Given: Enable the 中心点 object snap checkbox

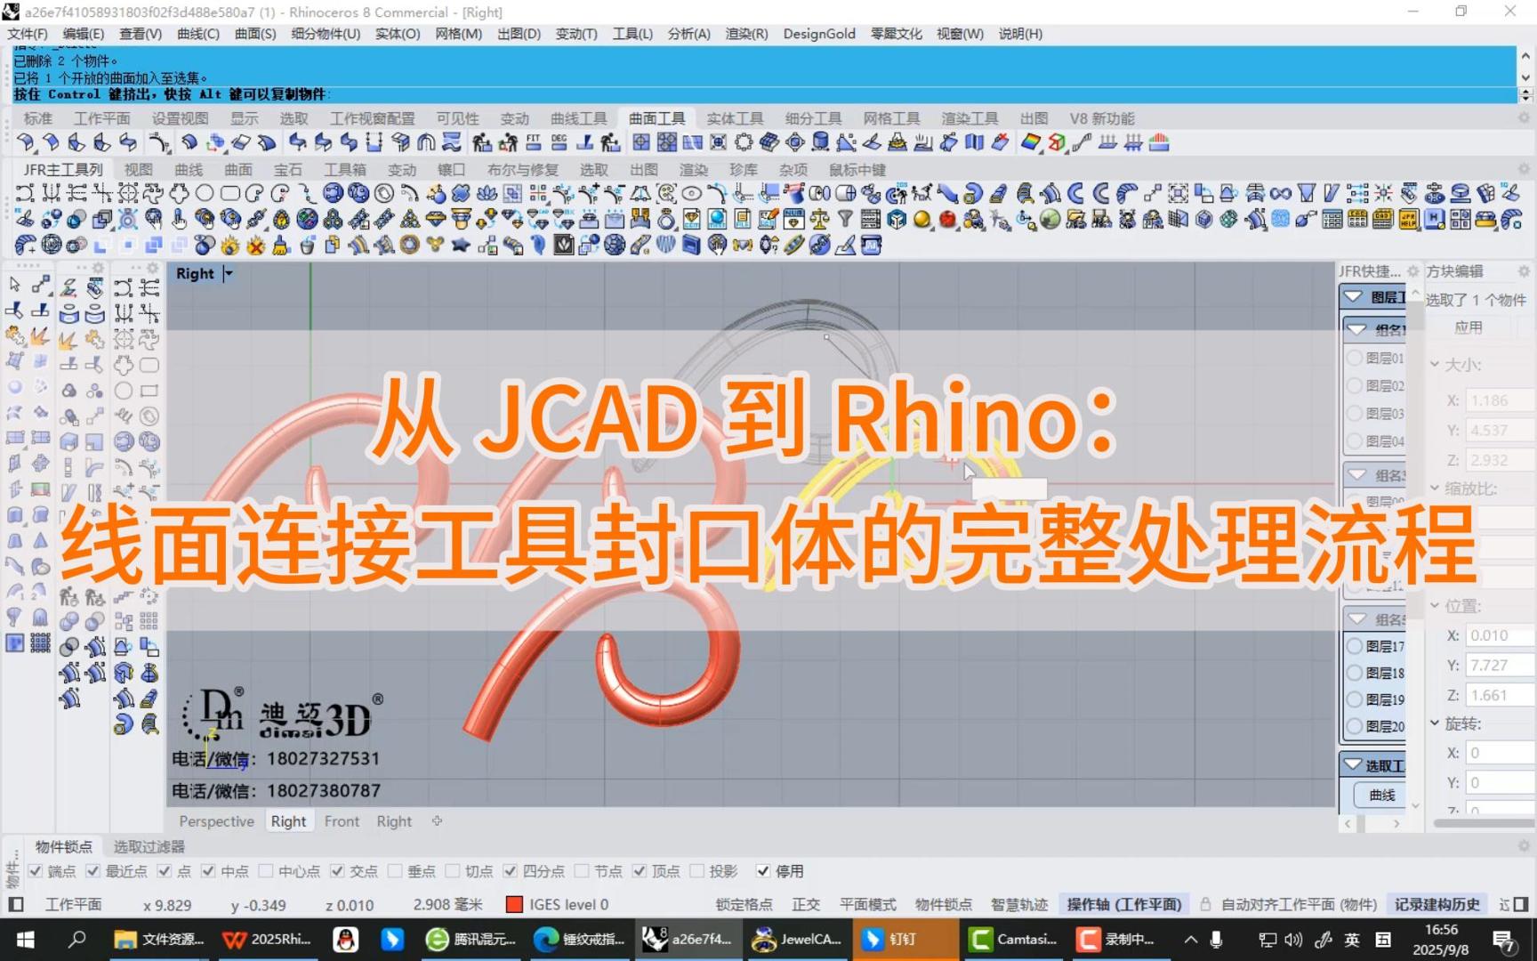Looking at the screenshot, I should pyautogui.click(x=266, y=871).
